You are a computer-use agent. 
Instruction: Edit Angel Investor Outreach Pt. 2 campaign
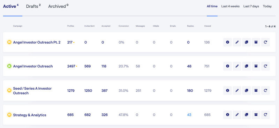click(x=237, y=42)
